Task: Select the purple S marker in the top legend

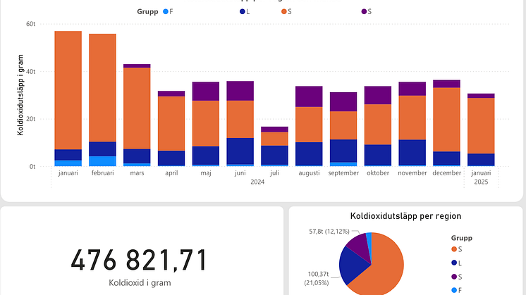Action: tap(365, 12)
